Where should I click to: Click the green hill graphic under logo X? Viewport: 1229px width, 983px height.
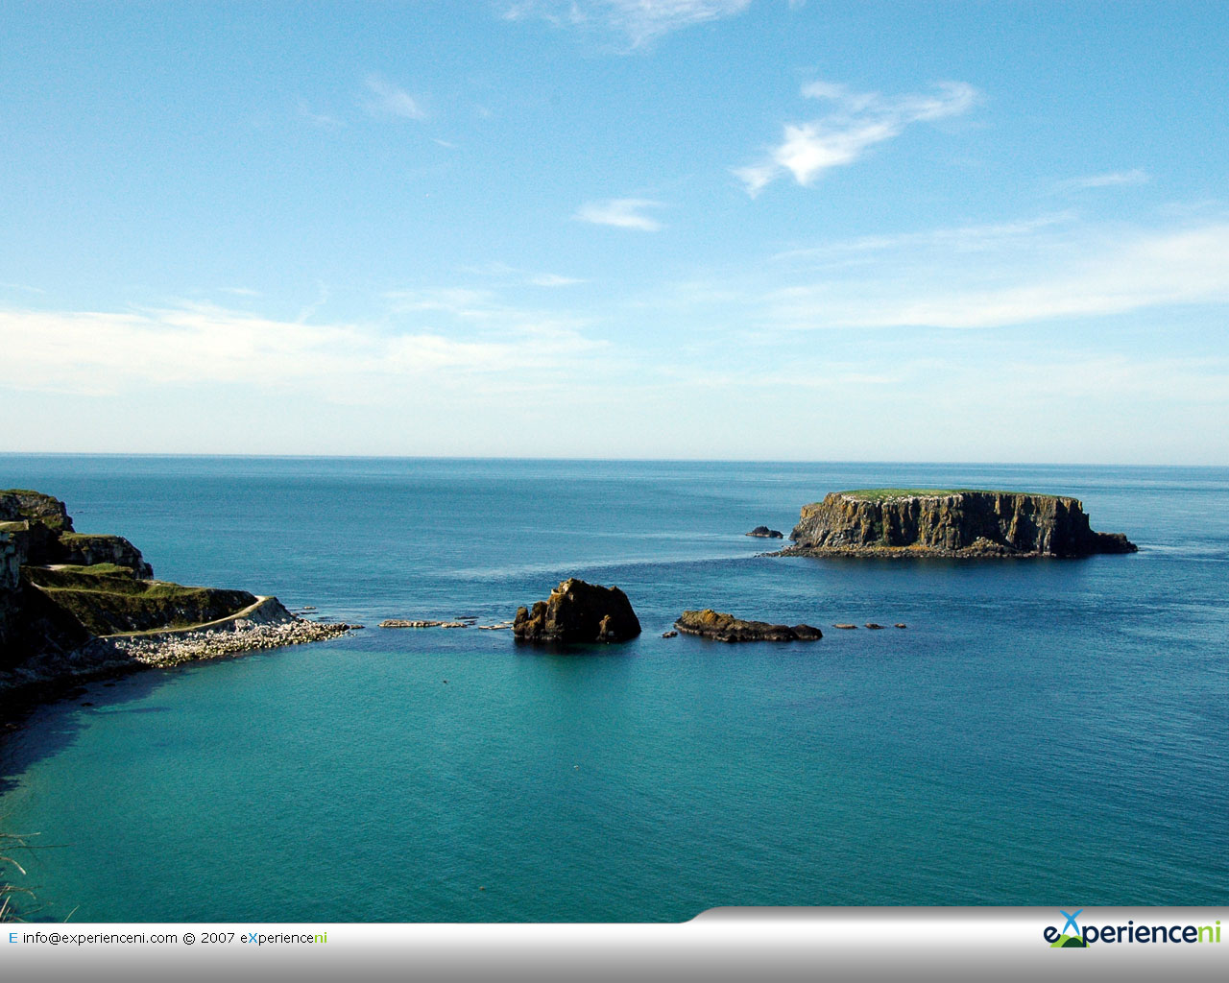click(x=1067, y=941)
